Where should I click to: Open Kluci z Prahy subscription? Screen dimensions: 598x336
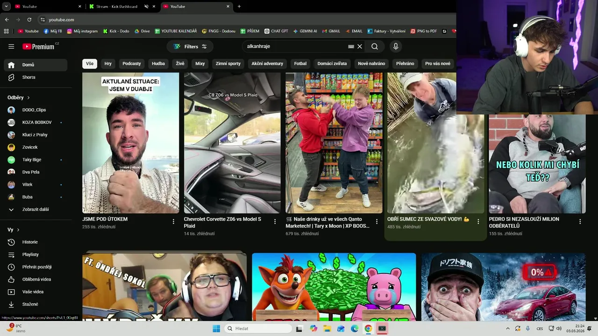tap(36, 135)
